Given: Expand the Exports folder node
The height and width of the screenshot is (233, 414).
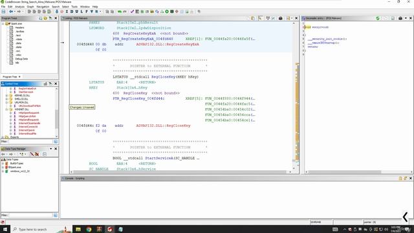Looking at the screenshot, I should point(3,137).
